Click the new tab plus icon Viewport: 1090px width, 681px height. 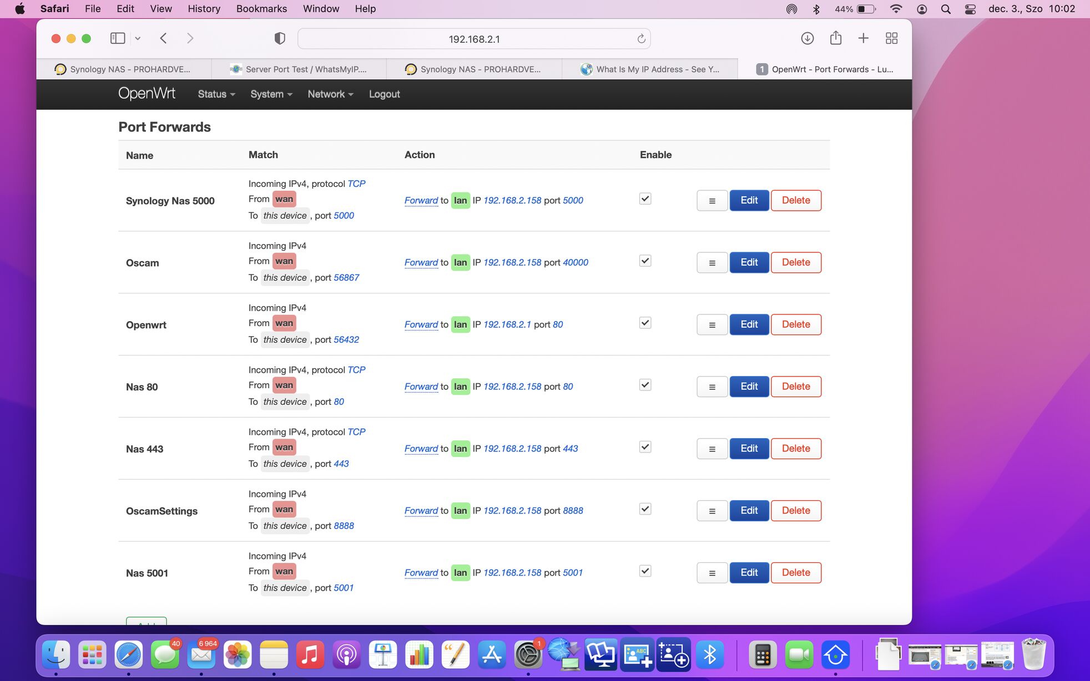(x=863, y=38)
